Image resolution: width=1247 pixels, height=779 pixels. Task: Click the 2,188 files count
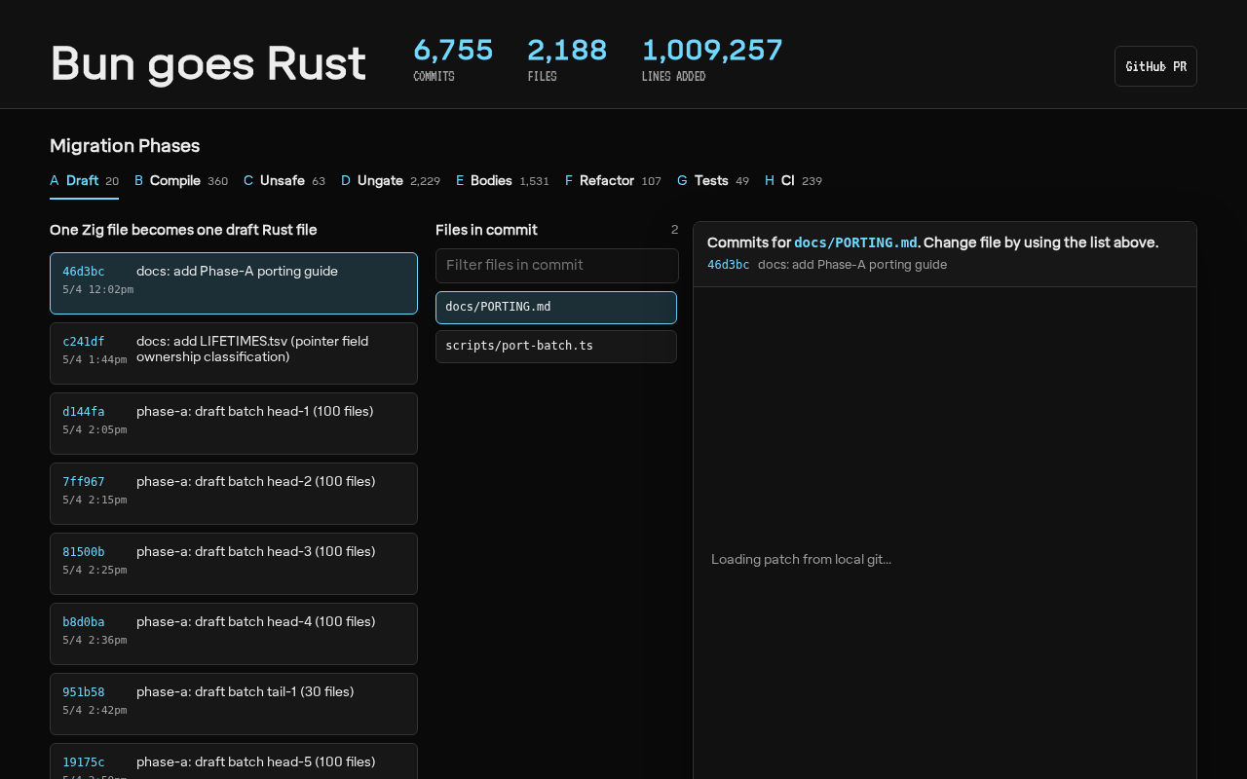567,50
